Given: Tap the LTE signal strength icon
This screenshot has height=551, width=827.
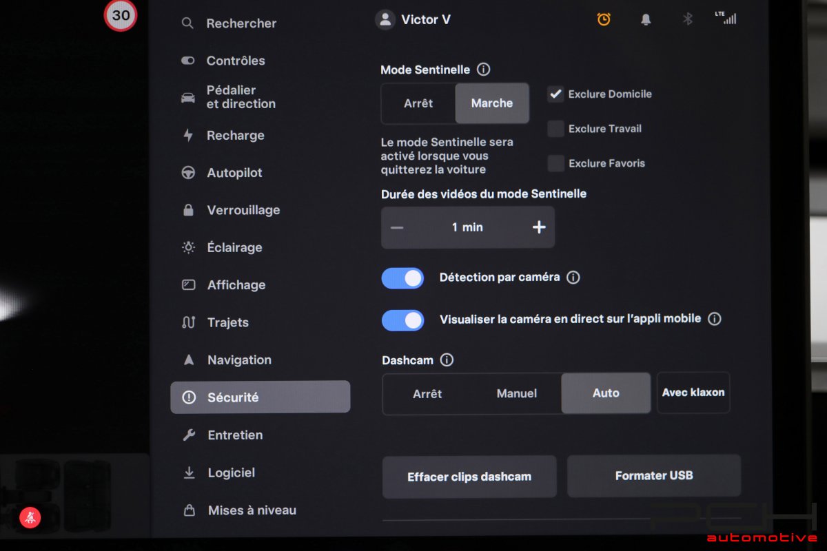Looking at the screenshot, I should 726,18.
